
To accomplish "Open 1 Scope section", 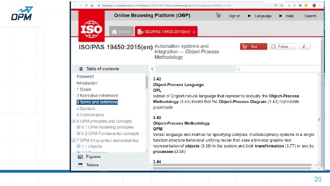I will point(84,89).
